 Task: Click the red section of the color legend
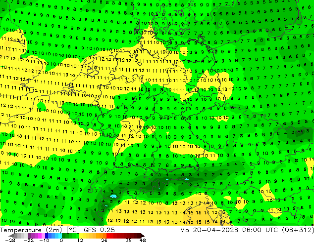click(125, 236)
